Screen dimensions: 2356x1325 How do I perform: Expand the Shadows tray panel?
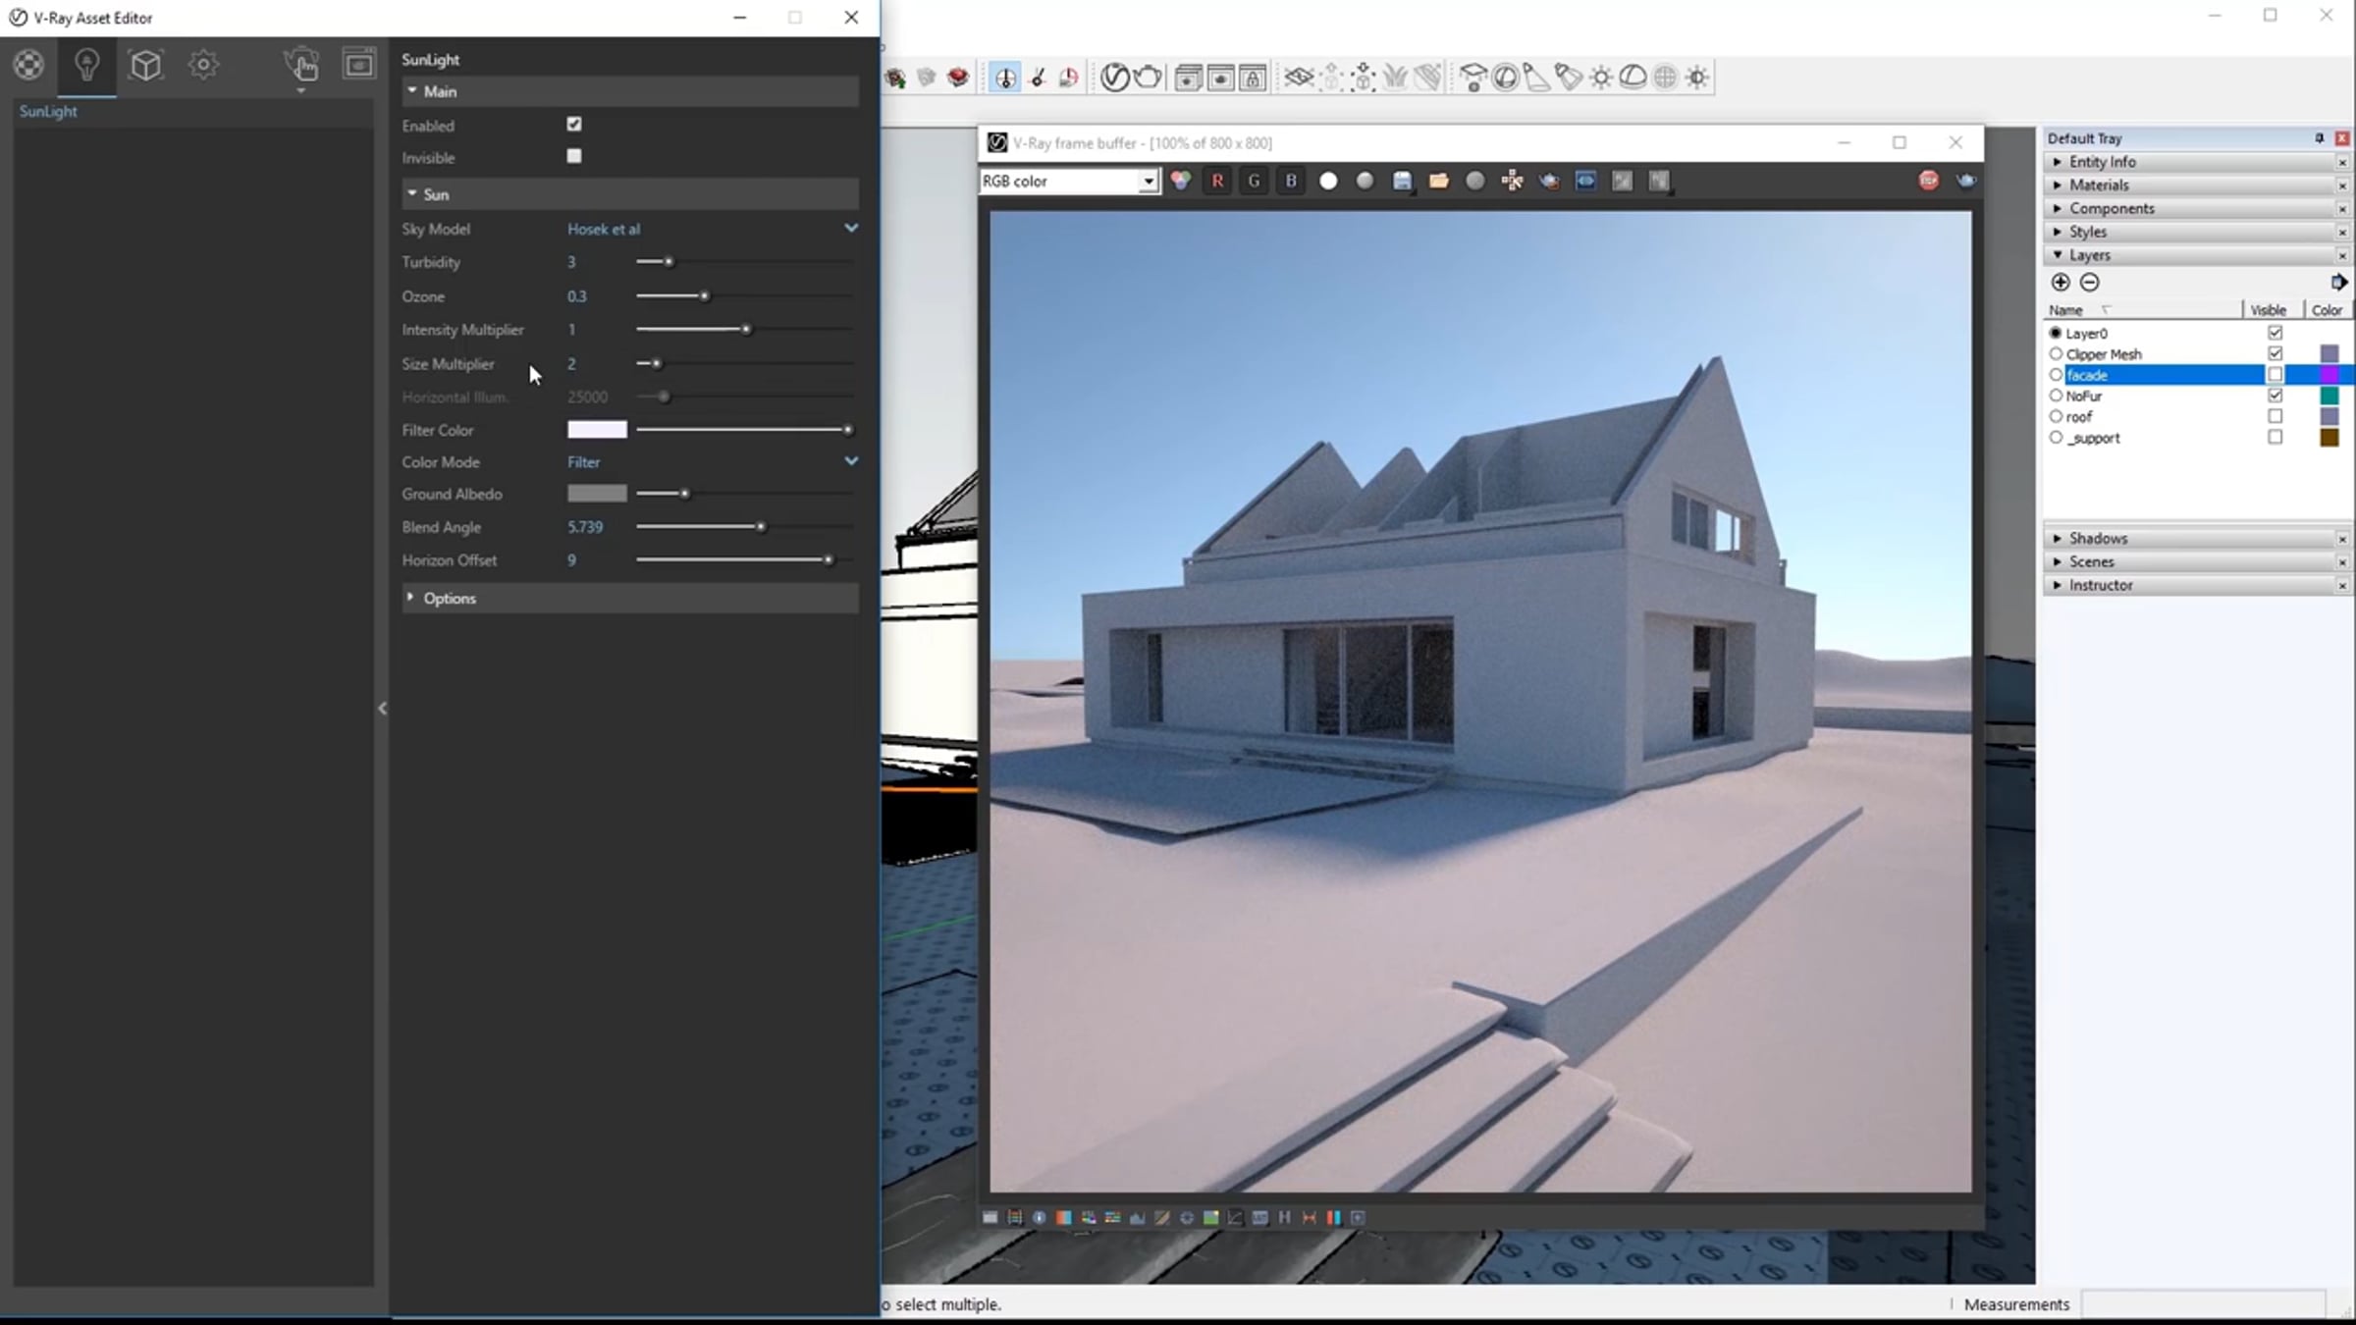pos(2097,538)
